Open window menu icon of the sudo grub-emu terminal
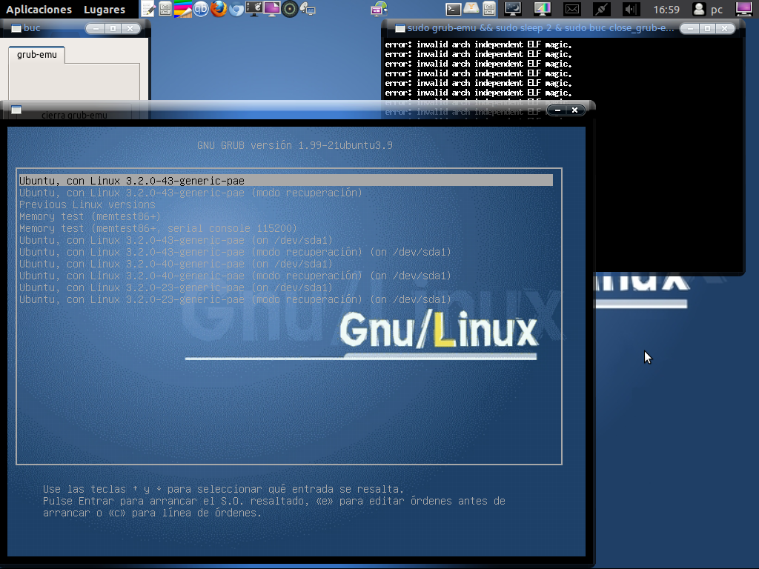 [x=400, y=28]
